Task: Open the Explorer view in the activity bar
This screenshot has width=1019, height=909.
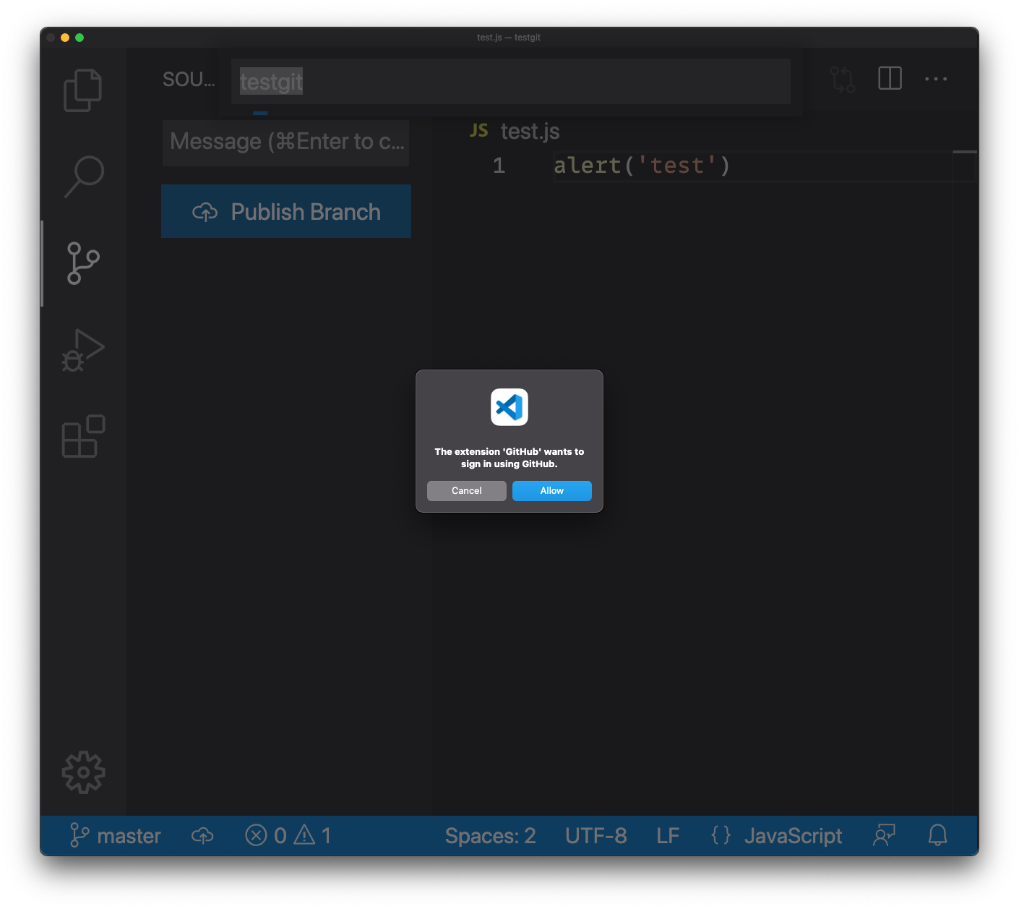Action: point(82,90)
